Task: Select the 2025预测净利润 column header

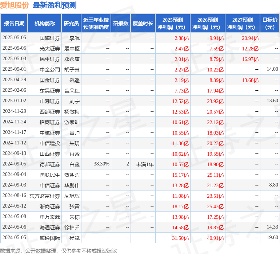Action: point(173,24)
